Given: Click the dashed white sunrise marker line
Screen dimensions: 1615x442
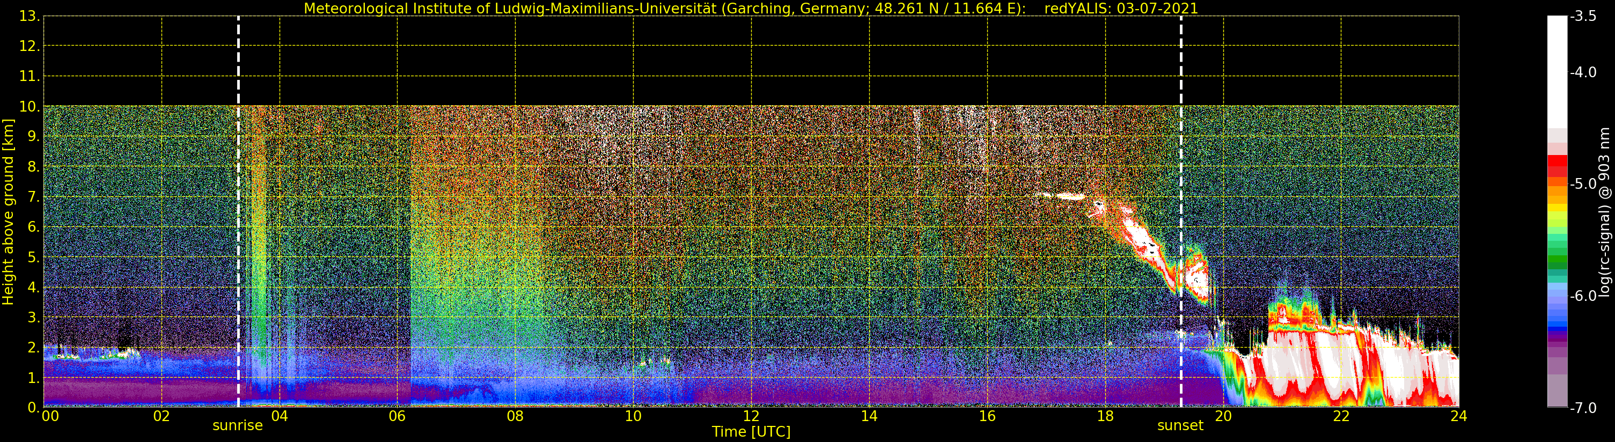Looking at the screenshot, I should tap(238, 212).
